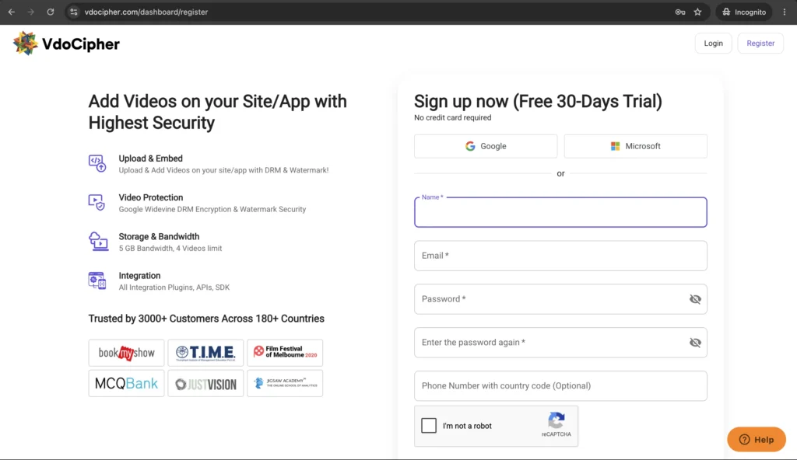Click the Integration icon

point(97,281)
